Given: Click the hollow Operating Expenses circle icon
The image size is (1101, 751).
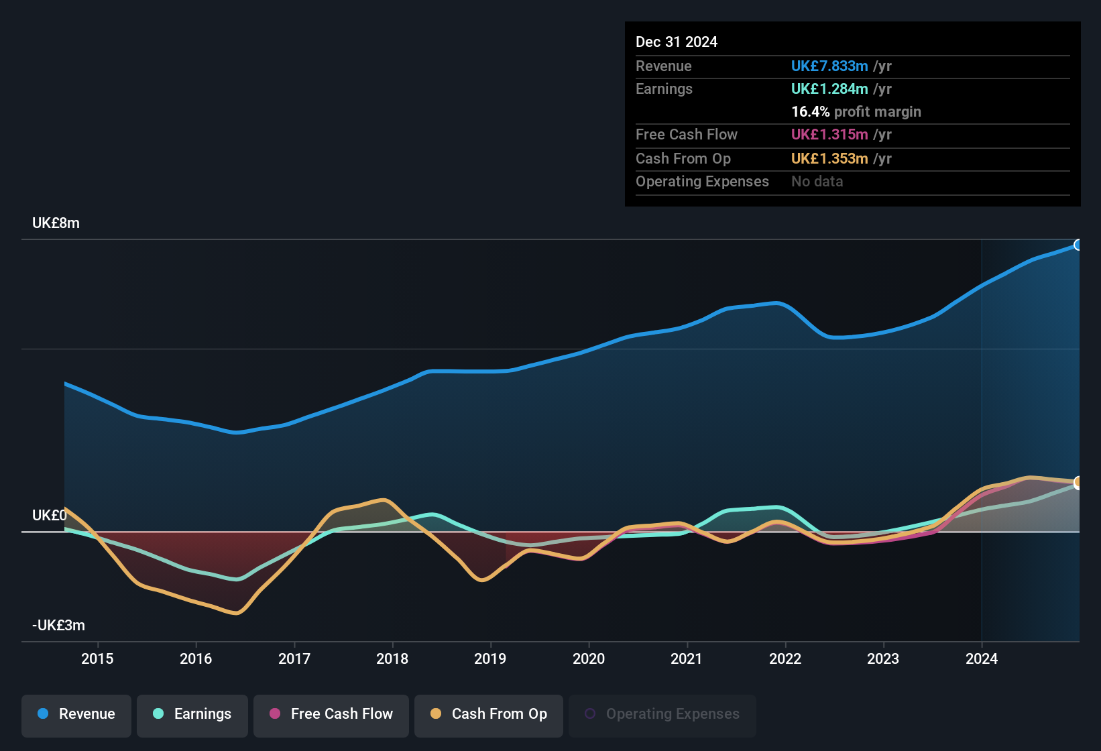Looking at the screenshot, I should [x=590, y=713].
